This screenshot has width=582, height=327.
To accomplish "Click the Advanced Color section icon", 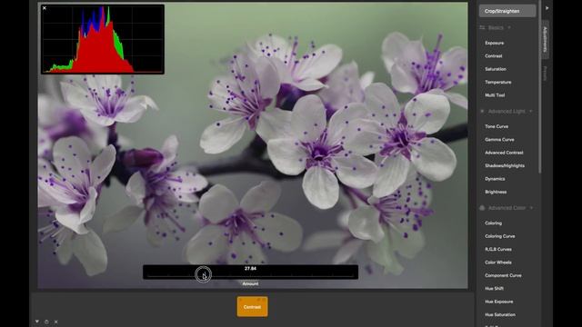I will tap(482, 208).
